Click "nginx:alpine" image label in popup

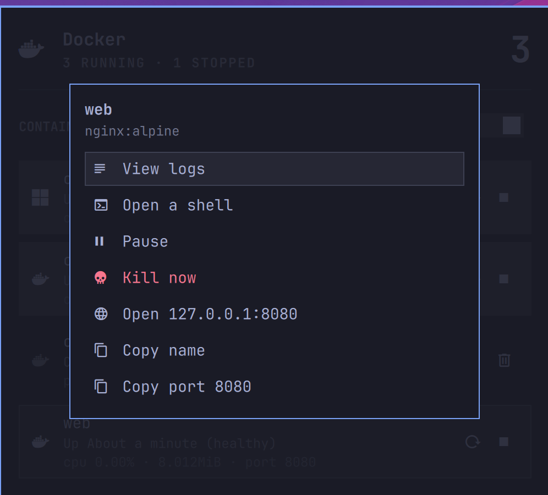pos(132,131)
